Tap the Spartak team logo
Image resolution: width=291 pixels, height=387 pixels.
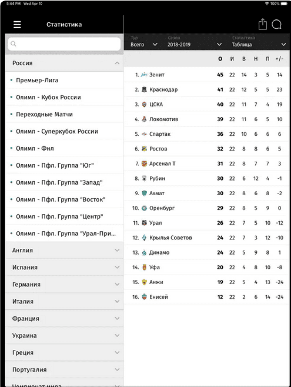click(x=144, y=134)
